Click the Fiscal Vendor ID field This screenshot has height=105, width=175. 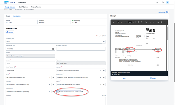coord(30,70)
